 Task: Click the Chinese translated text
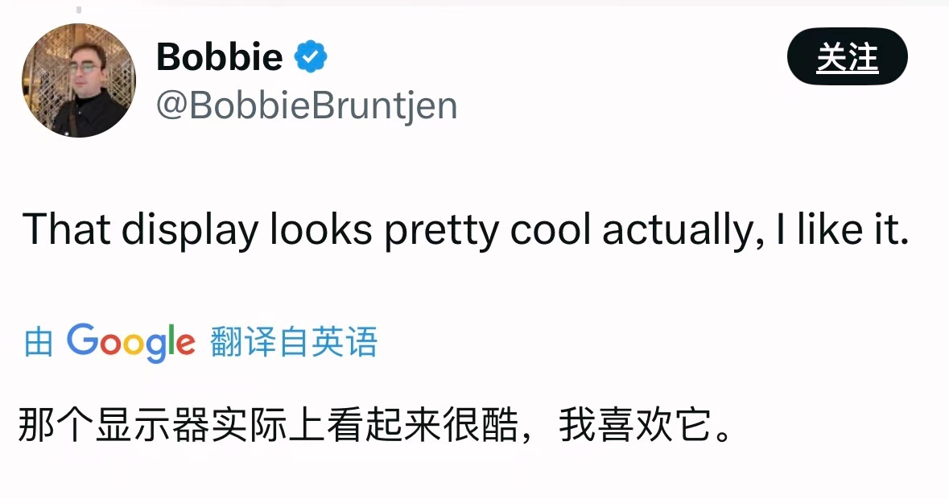[376, 425]
